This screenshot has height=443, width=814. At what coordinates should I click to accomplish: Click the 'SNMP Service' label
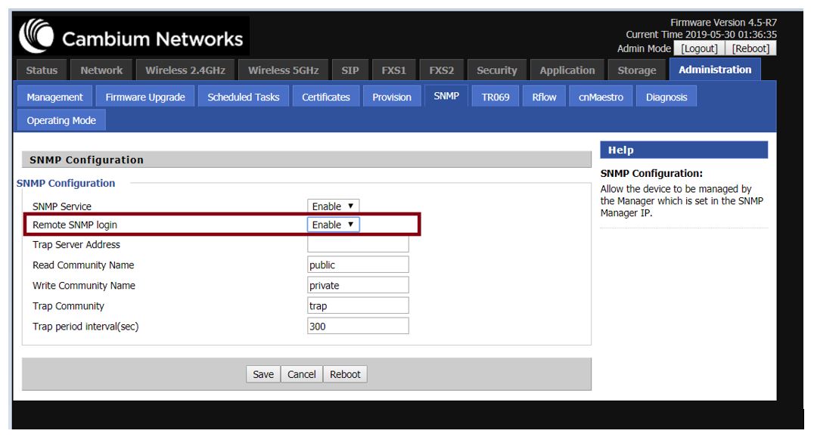(62, 206)
